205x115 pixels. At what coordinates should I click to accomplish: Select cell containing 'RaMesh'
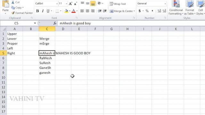[47, 58]
